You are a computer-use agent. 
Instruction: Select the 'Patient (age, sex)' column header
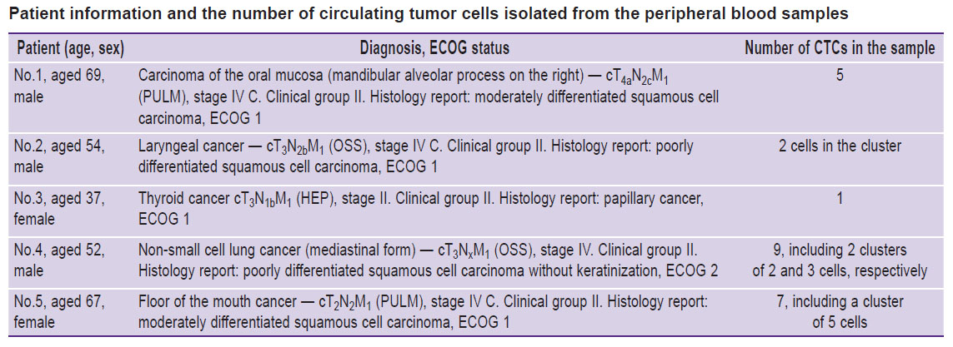click(70, 48)
